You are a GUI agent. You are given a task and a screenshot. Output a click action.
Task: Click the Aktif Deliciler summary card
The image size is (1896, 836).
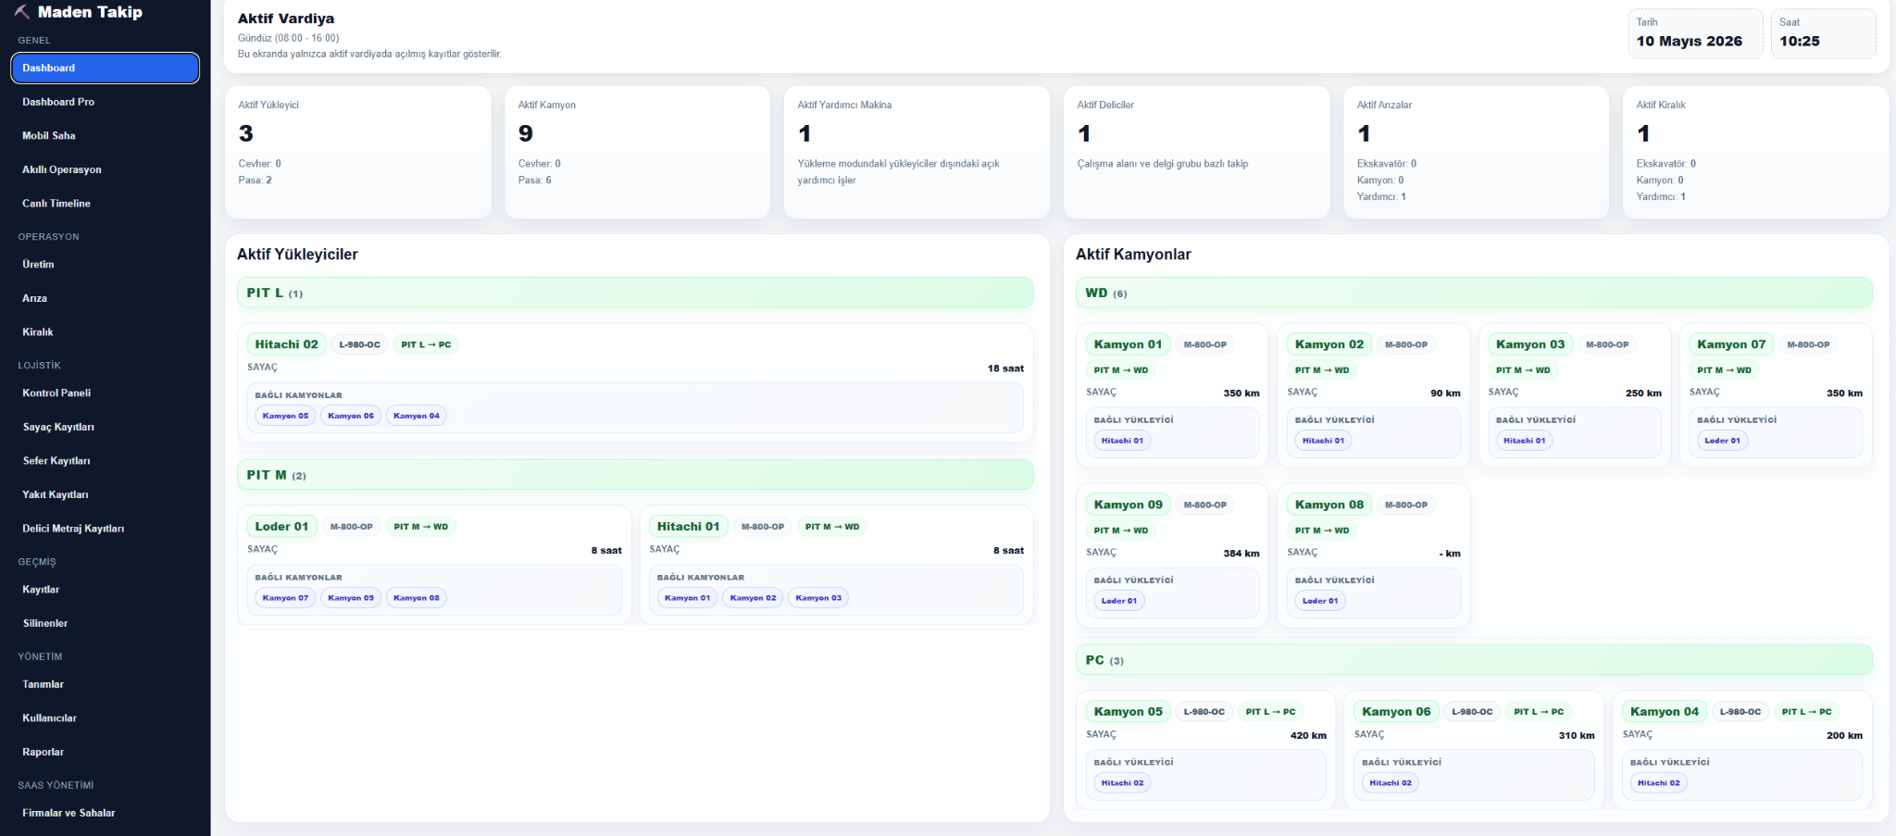(1196, 153)
